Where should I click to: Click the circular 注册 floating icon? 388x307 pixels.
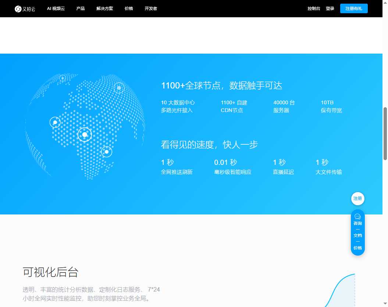pyautogui.click(x=357, y=198)
